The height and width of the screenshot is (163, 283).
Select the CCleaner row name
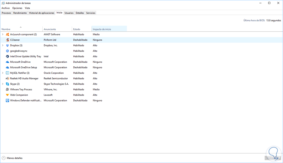(x=15, y=40)
